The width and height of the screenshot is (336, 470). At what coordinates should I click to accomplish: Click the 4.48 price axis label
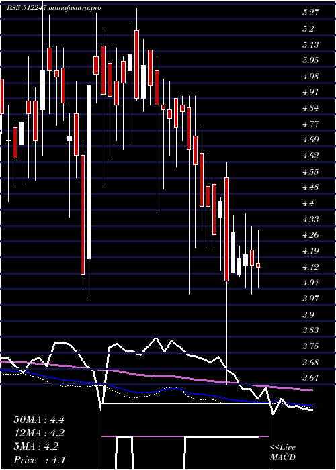pyautogui.click(x=310, y=187)
